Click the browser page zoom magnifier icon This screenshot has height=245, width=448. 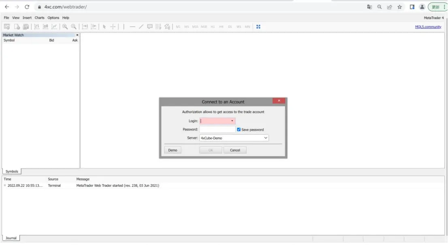(380, 7)
